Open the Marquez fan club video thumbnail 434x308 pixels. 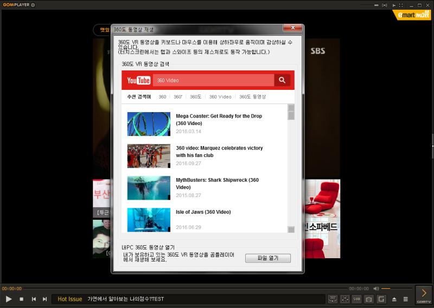(149, 156)
